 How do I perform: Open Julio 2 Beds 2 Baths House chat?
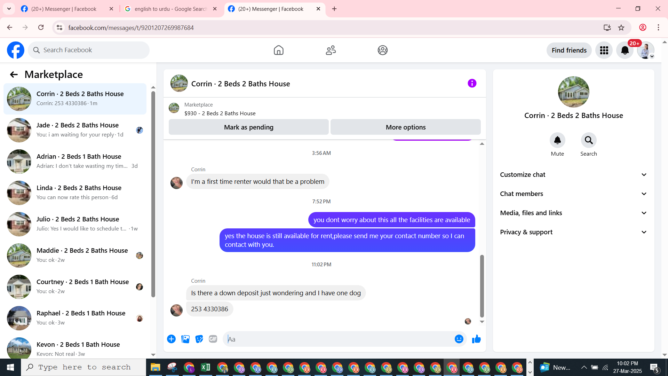pos(75,224)
